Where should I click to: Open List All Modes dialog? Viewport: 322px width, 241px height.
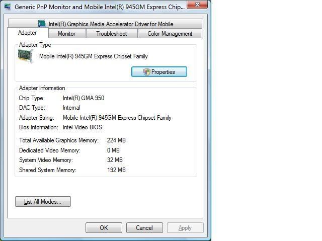[43, 202]
